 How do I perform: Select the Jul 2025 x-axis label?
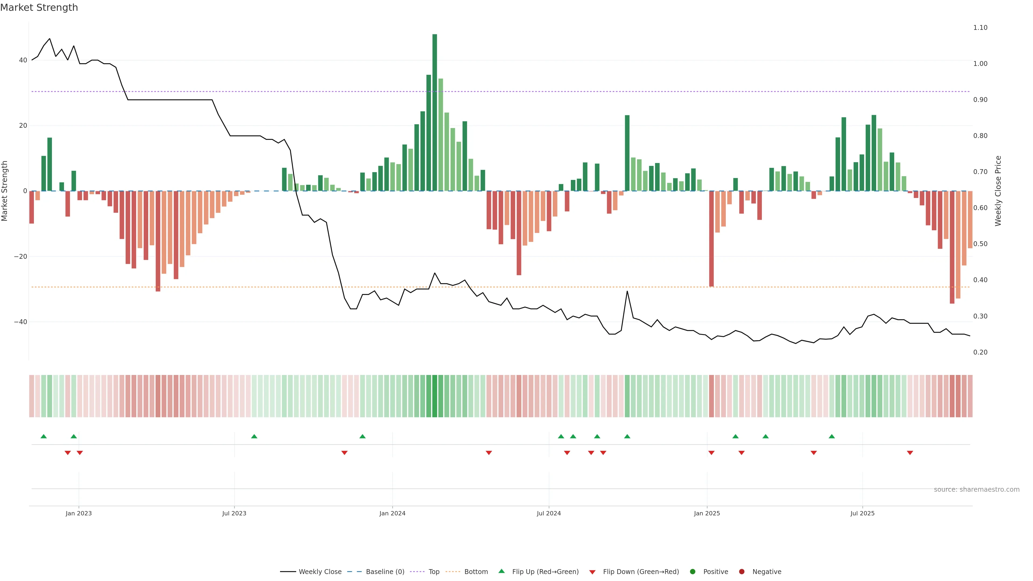862,513
